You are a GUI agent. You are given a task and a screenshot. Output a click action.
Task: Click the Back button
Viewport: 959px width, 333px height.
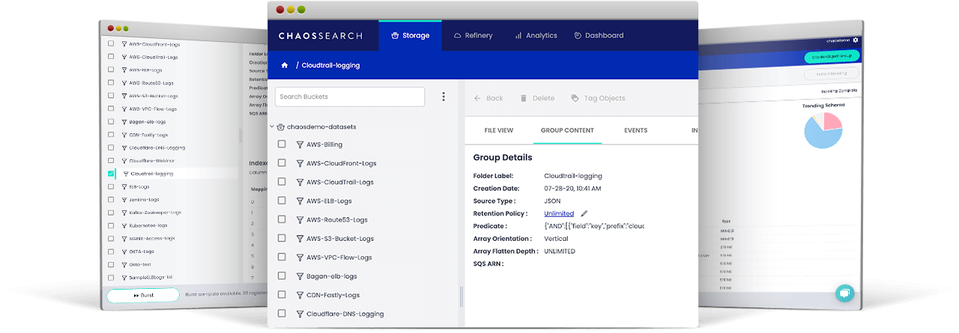pyautogui.click(x=488, y=98)
